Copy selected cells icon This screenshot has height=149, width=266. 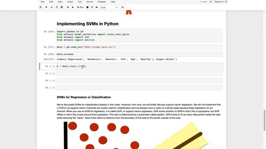click(57, 7)
